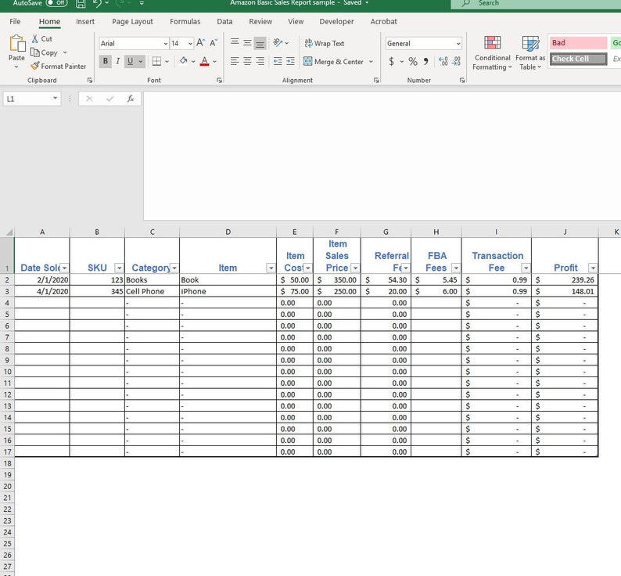Apply Italic formatting
This screenshot has width=621, height=576.
(x=117, y=61)
